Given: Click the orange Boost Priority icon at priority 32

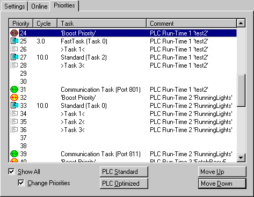Looking at the screenshot, I should coord(14,98).
